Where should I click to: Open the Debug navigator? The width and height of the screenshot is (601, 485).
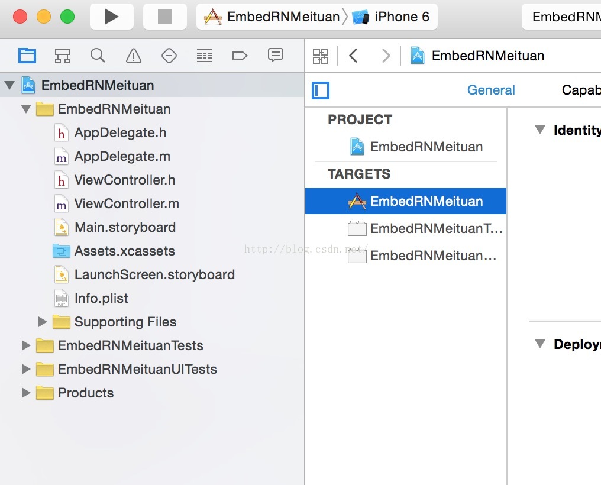205,56
